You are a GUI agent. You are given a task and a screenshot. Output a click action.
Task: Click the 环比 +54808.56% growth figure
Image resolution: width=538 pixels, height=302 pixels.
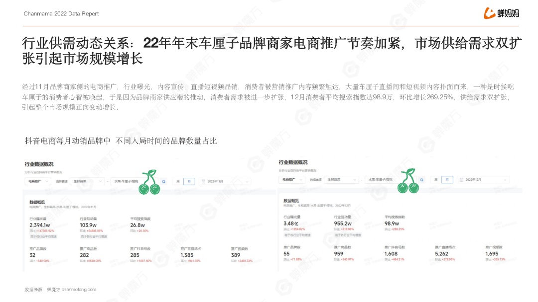[91, 231]
